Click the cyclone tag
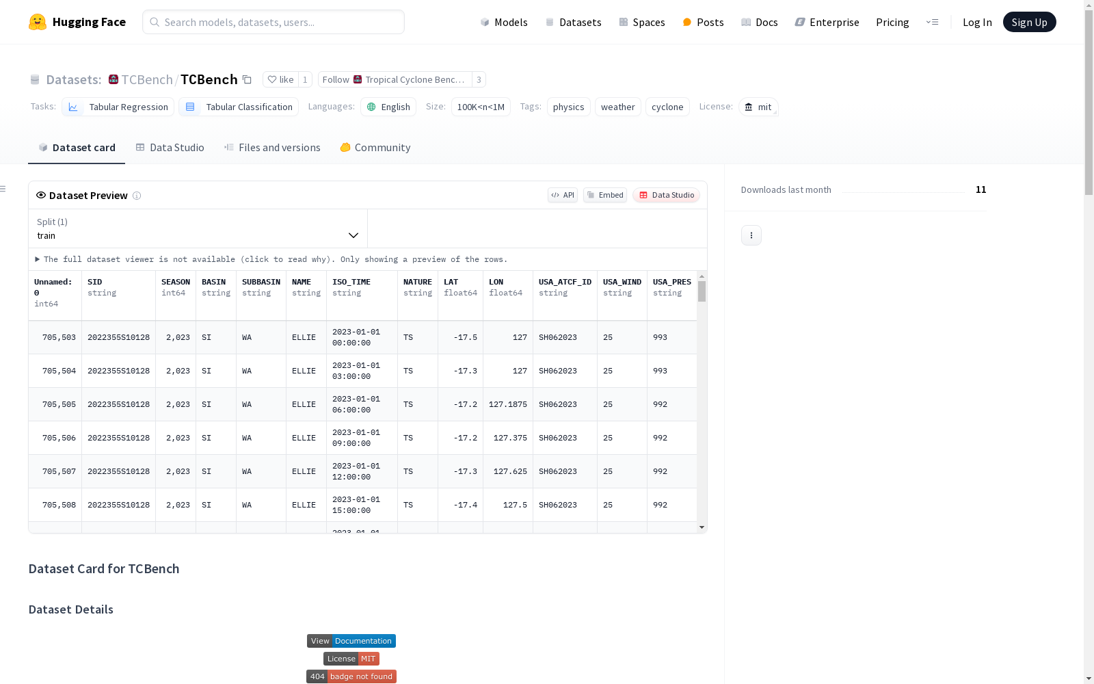The width and height of the screenshot is (1094, 684). 667,107
